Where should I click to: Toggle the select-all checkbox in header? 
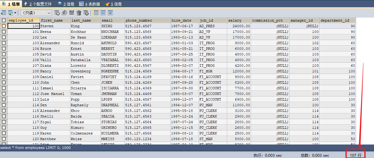pyautogui.click(x=4, y=20)
